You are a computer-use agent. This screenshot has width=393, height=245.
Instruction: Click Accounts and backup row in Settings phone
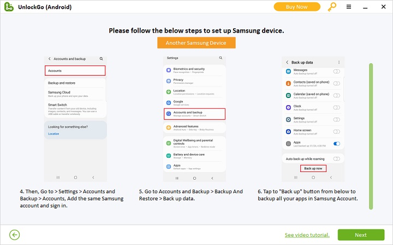pos(194,114)
